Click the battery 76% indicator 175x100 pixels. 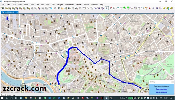click(131, 98)
